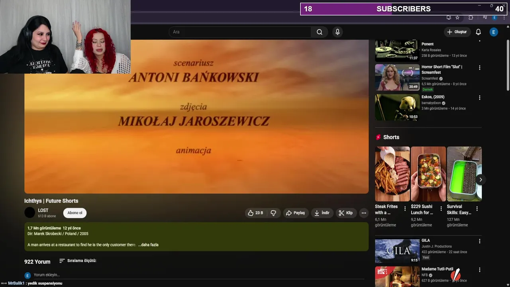Viewport: 510px width, 287px height.
Task: Click the Ponent video title
Action: 428,44
